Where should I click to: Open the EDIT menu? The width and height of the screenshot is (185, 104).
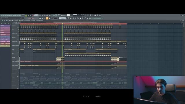[3, 15]
